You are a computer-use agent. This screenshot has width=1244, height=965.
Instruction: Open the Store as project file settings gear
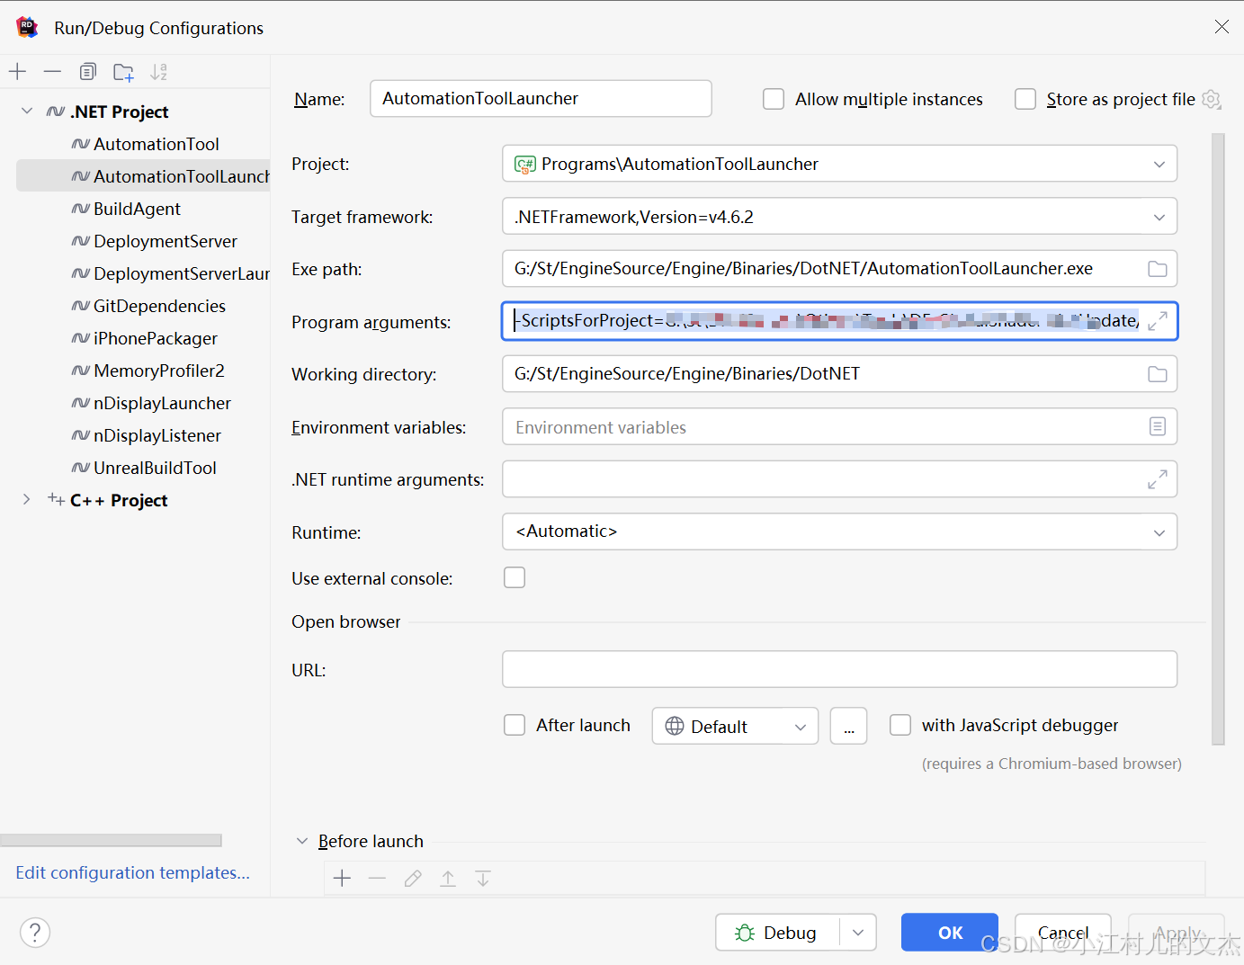point(1212,99)
